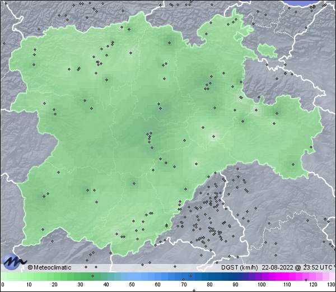Click the scale value 80

[x=209, y=285]
